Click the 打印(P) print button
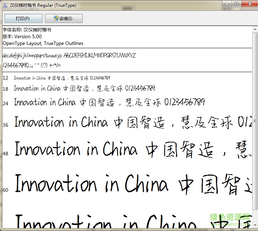 (24, 18)
